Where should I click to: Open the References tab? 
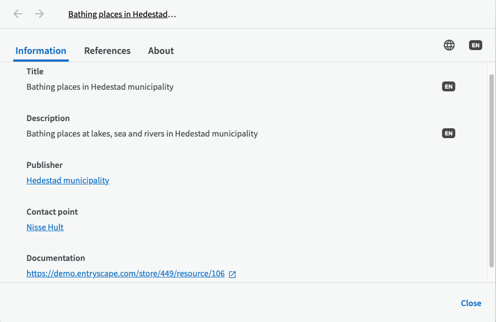pos(107,51)
